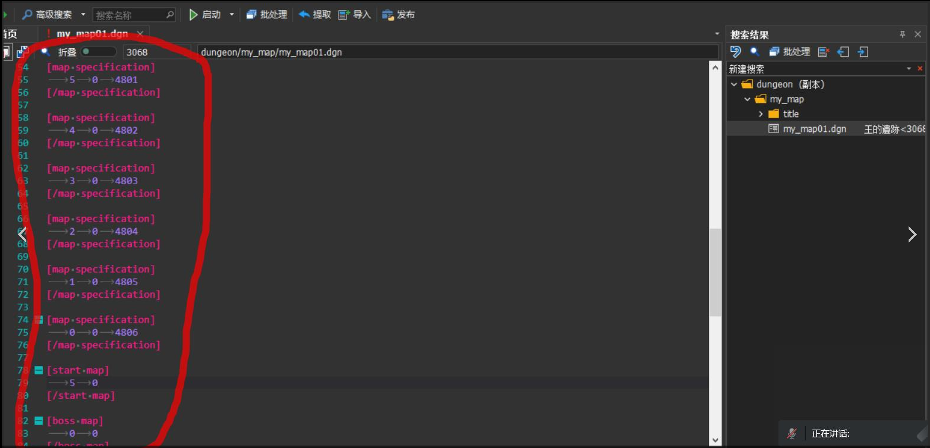930x448 pixels.
Task: Click the scrollbar down arrow in the editor
Action: pyautogui.click(x=715, y=440)
